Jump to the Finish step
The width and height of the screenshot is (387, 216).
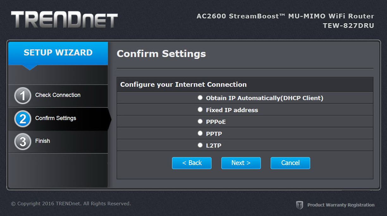click(x=43, y=141)
